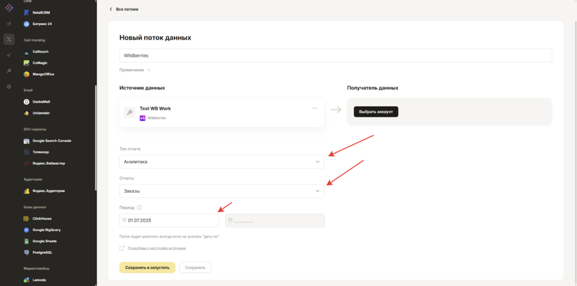This screenshot has width=577, height=286.
Task: Click the left sidebar vertical scrollbar
Action: pyautogui.click(x=96, y=138)
